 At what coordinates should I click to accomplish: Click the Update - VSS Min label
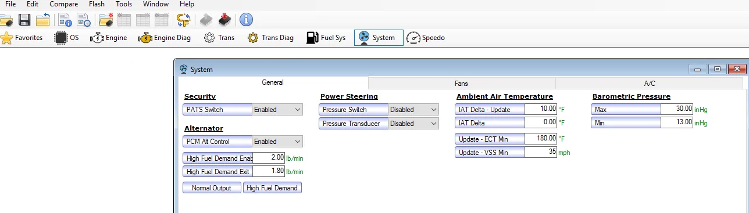coord(490,152)
